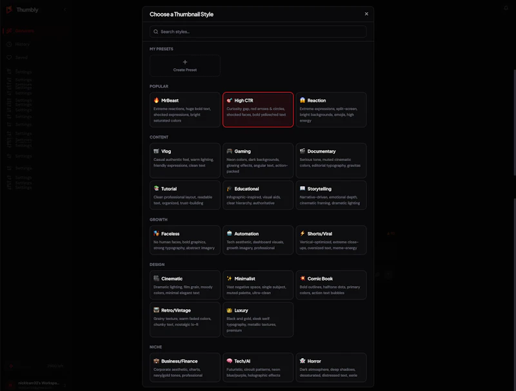This screenshot has width=516, height=391.
Task: Click the Shorts/Viral lightning bolt icon
Action: pos(303,234)
